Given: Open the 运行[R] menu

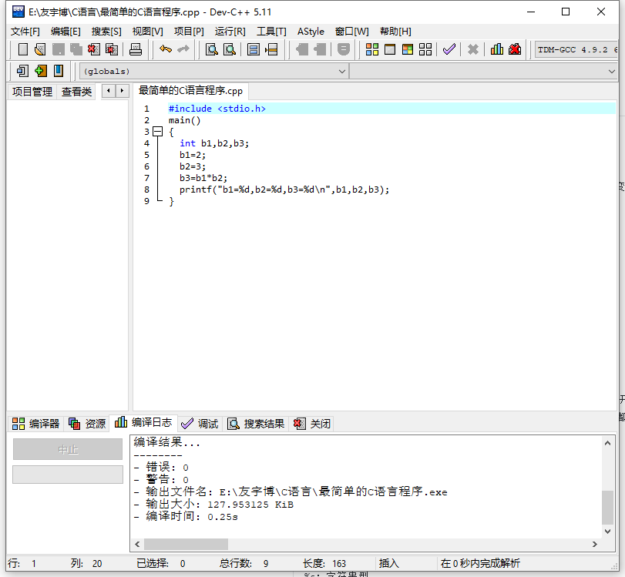Looking at the screenshot, I should pos(230,32).
